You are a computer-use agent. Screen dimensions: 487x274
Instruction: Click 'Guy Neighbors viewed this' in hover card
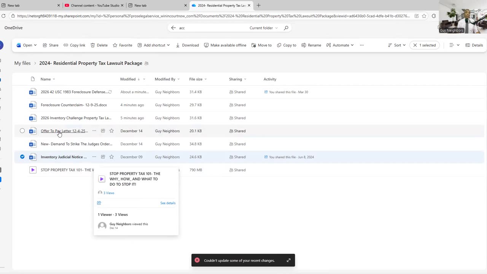tap(129, 224)
